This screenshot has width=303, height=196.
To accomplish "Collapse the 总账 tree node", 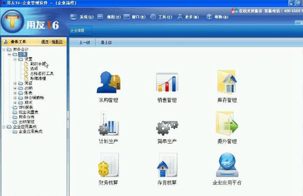I will [x=9, y=55].
